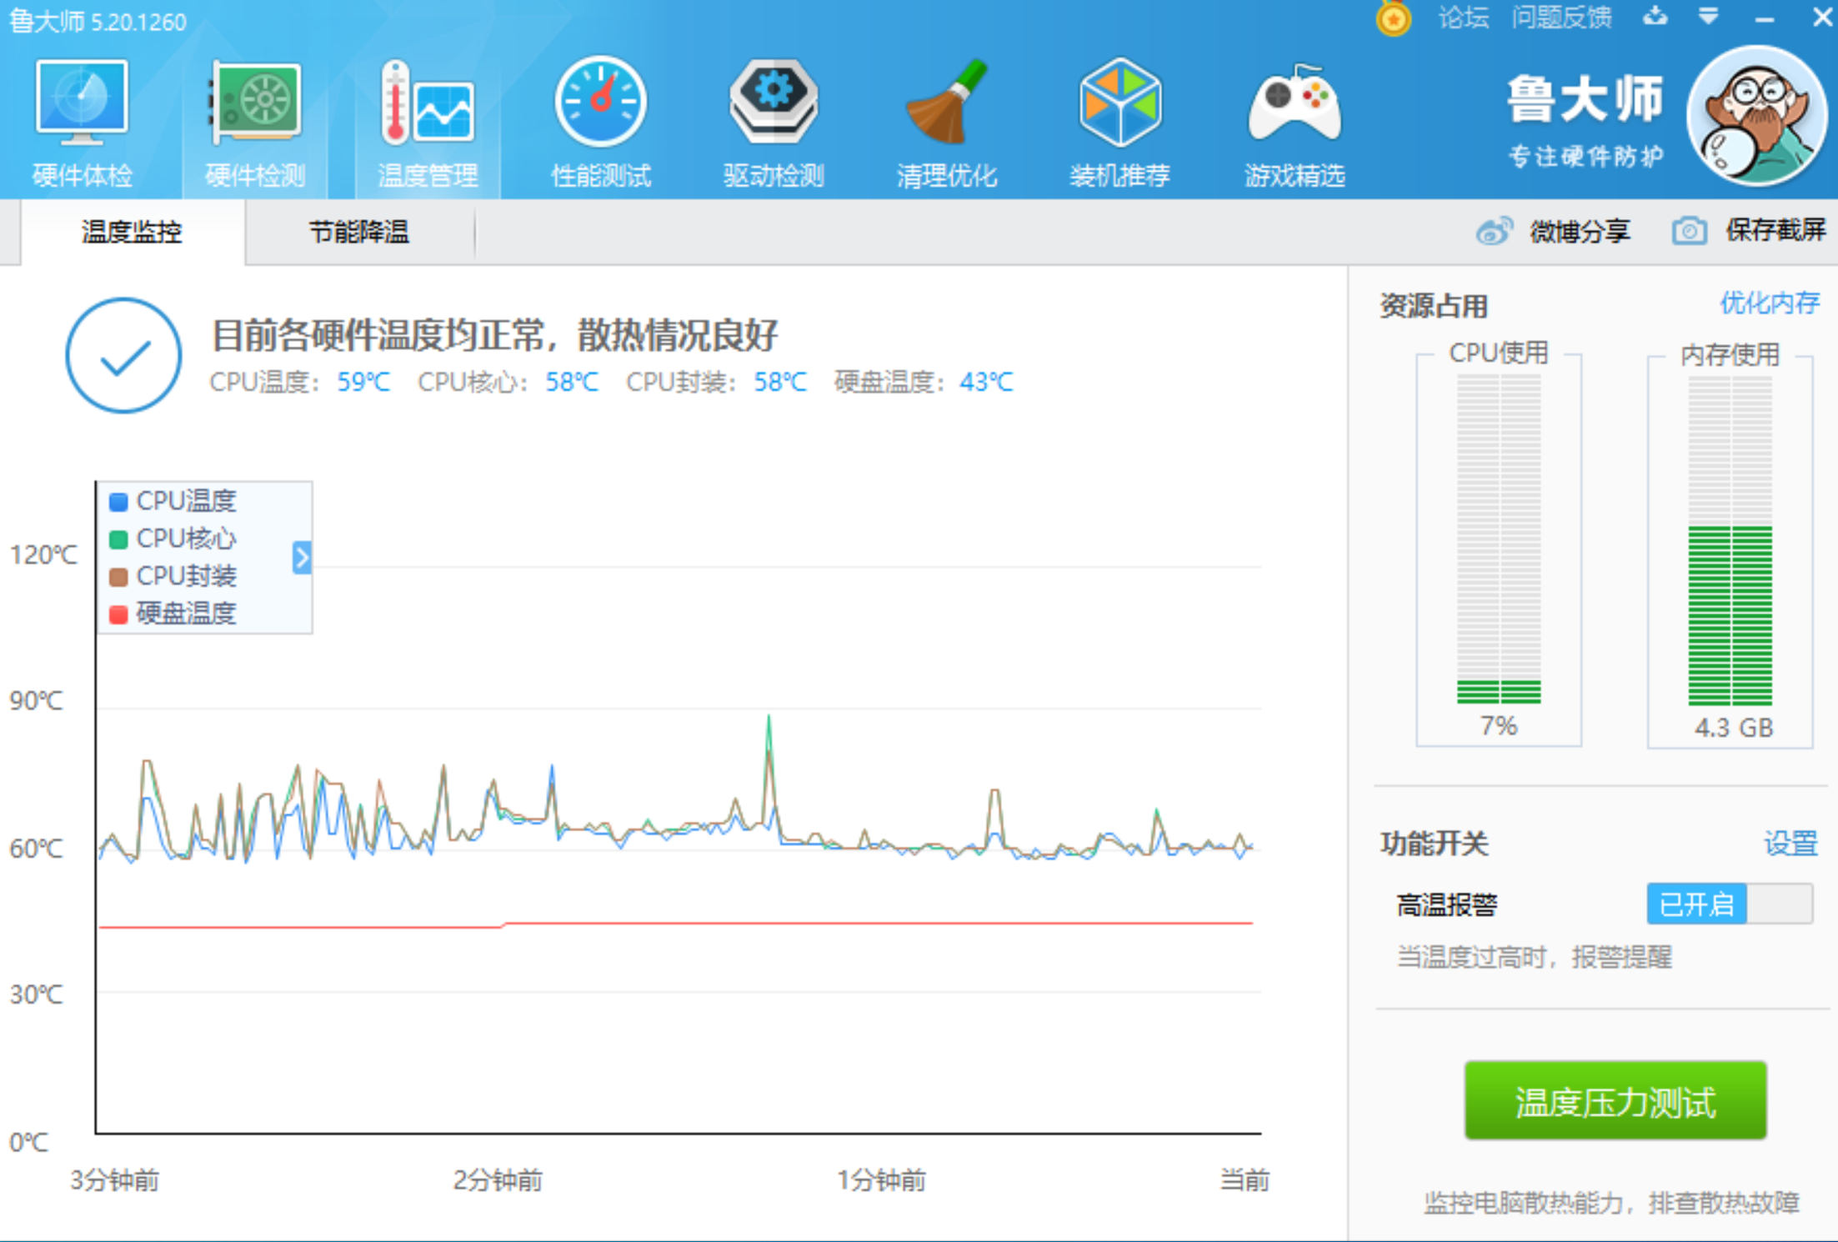Open 游戏精选 gamepad icon
1838x1242 pixels.
click(x=1295, y=103)
